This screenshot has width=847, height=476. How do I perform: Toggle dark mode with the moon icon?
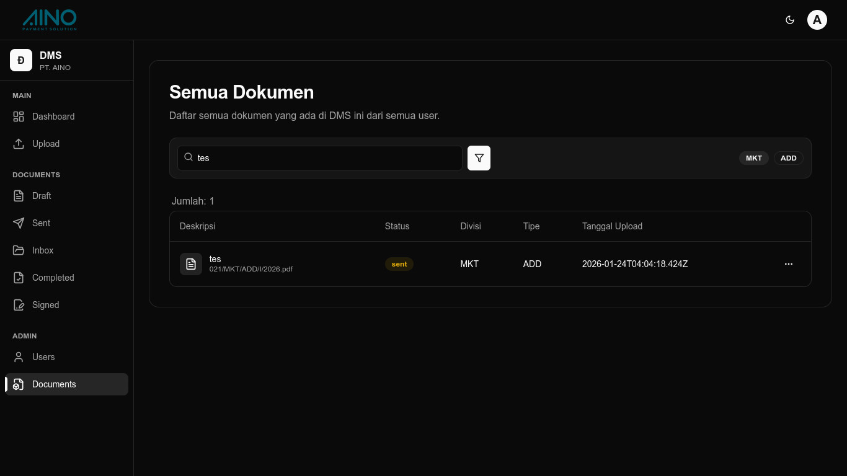click(790, 20)
